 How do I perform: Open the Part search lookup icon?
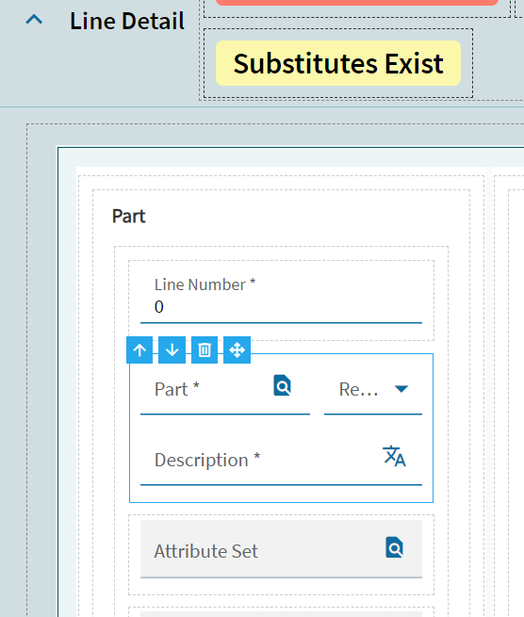283,385
